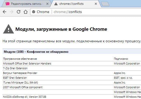Click the warning favicon on conflicts tab
Viewport: 141px width, 99px height.
click(x=56, y=4)
